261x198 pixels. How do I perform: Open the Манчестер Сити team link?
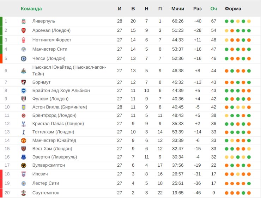pyautogui.click(x=49, y=49)
